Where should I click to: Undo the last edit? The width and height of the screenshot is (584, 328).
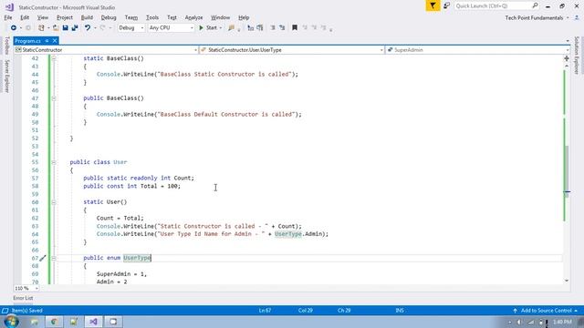pyautogui.click(x=88, y=28)
